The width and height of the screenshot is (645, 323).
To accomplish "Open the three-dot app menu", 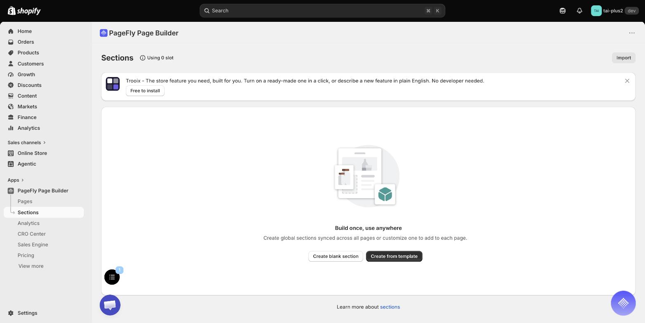I will 632,33.
